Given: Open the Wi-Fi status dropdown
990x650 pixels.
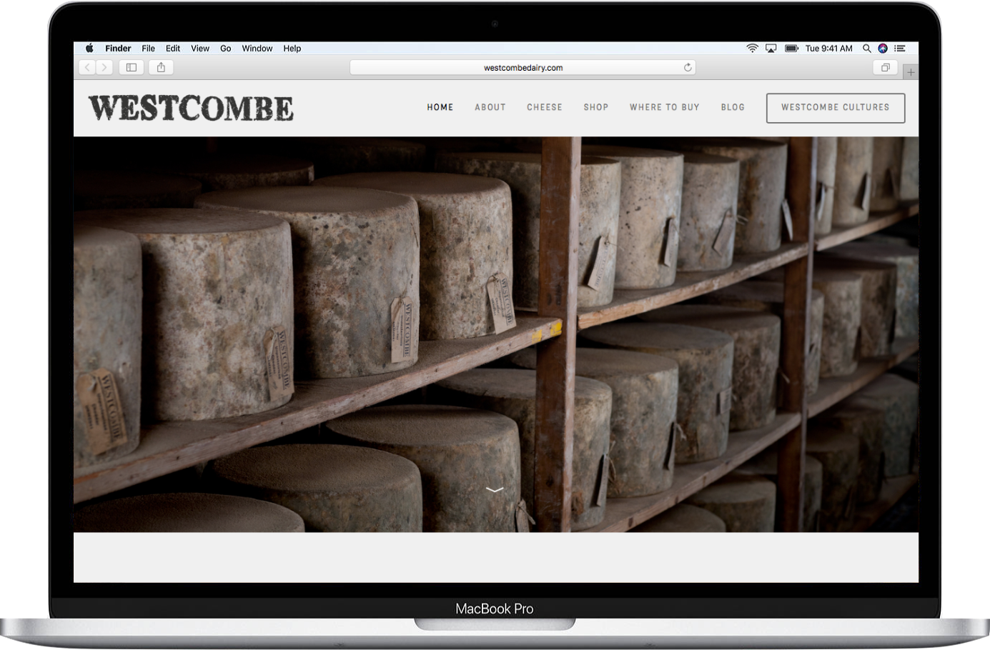Looking at the screenshot, I should (752, 48).
